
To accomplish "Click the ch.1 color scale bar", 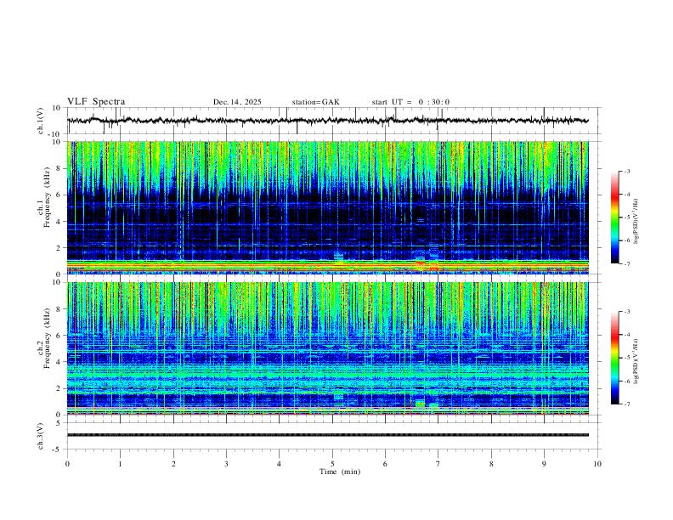I will coord(614,218).
